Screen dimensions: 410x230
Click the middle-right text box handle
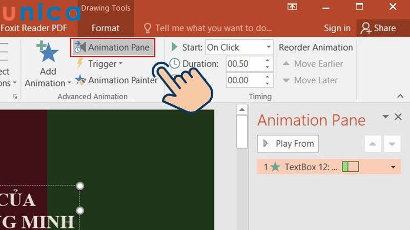pyautogui.click(x=80, y=211)
